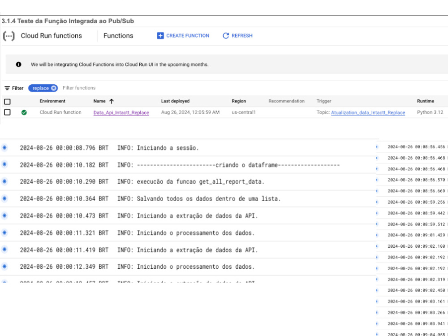Click the severity icon of the 00:00:12.349 log entry
The height and width of the screenshot is (336, 448).
[4, 267]
